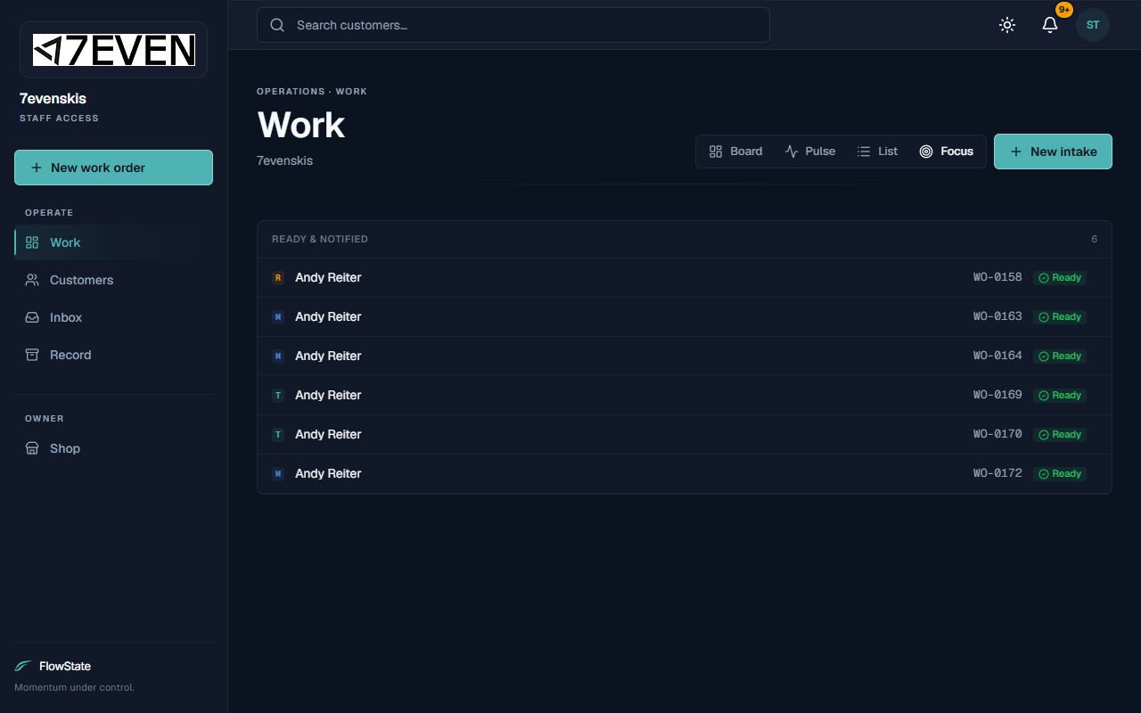Click the FlowState logo link
Viewport: 1141px width, 713px height.
(x=53, y=666)
